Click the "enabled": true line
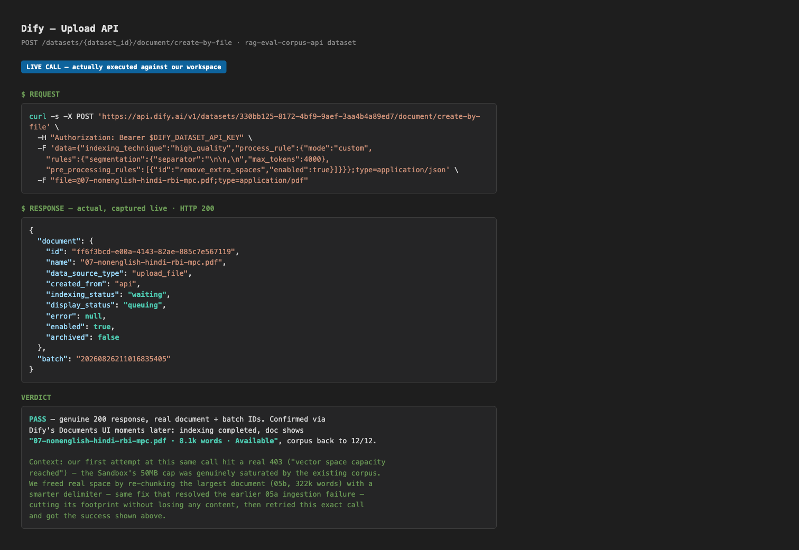This screenshot has height=550, width=799. [x=80, y=327]
